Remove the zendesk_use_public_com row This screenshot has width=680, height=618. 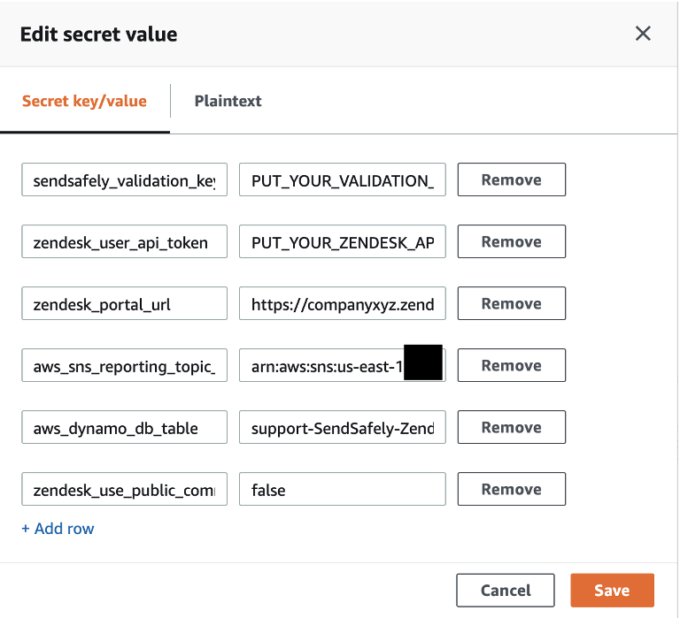pyautogui.click(x=511, y=490)
